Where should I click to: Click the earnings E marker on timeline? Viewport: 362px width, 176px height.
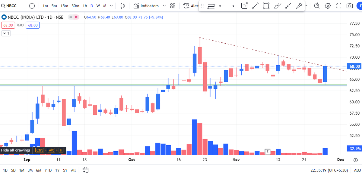pos(267,152)
